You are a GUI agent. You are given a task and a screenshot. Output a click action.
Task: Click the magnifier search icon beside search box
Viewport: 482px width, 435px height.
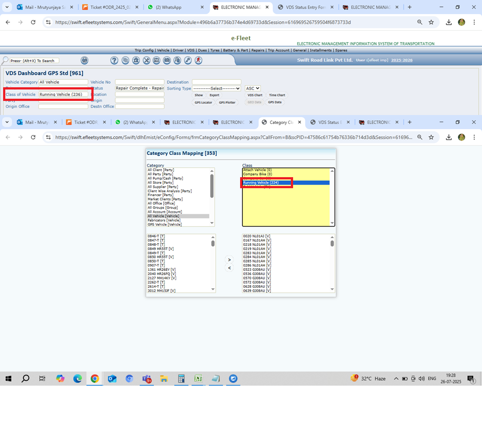5,60
